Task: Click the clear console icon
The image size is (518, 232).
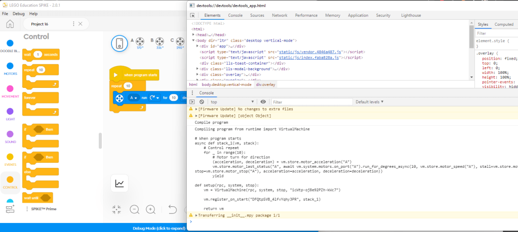Action: 202,102
